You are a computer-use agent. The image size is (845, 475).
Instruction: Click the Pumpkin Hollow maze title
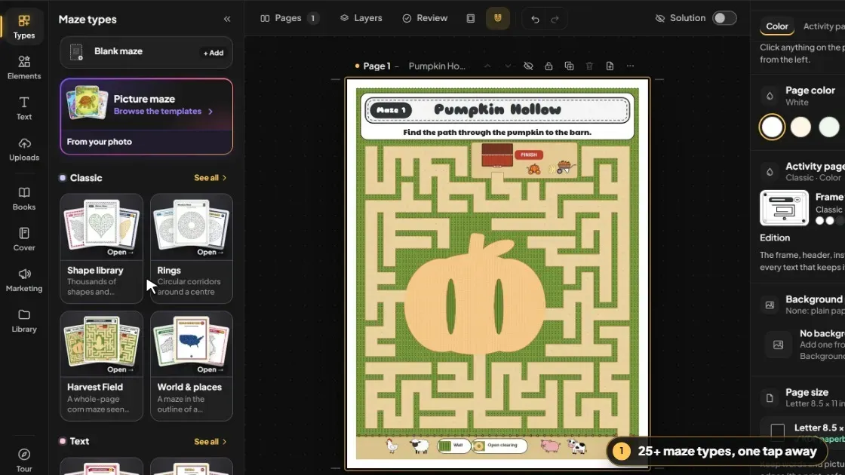(497, 110)
